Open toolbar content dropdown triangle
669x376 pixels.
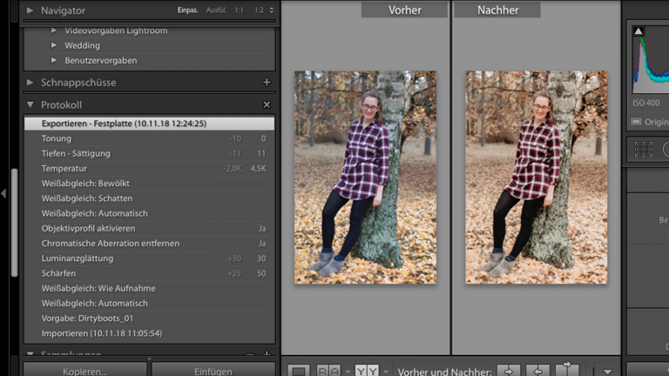tap(607, 372)
